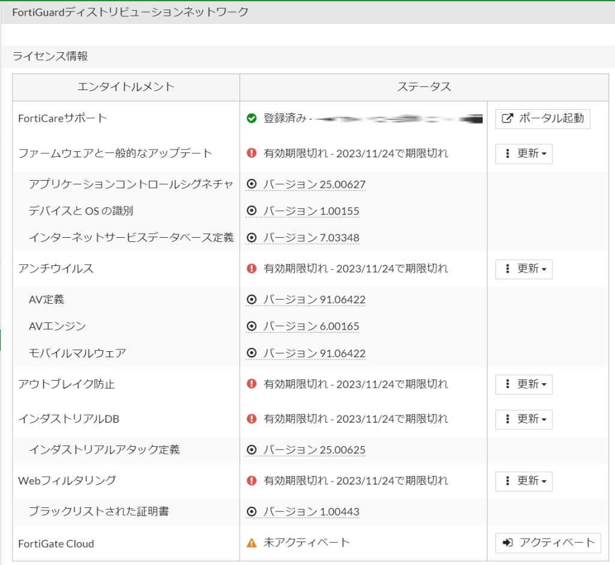Click the warning triangle icon next to 未アクティベート

(250, 543)
